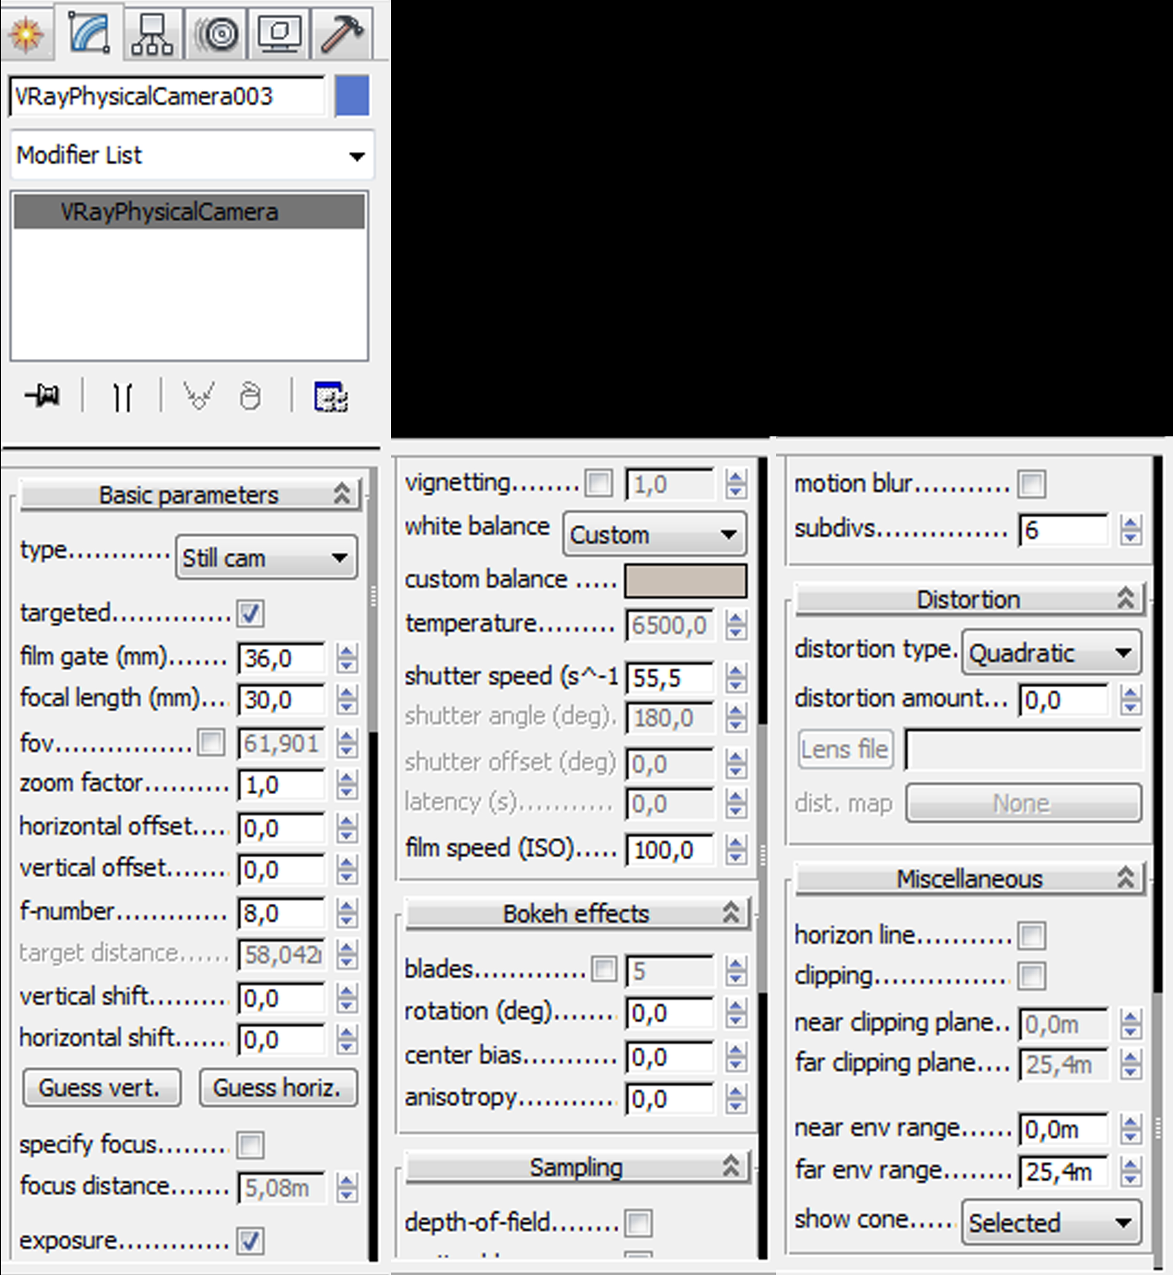This screenshot has width=1173, height=1275.
Task: Uncheck the targeted checkbox
Action: (x=250, y=613)
